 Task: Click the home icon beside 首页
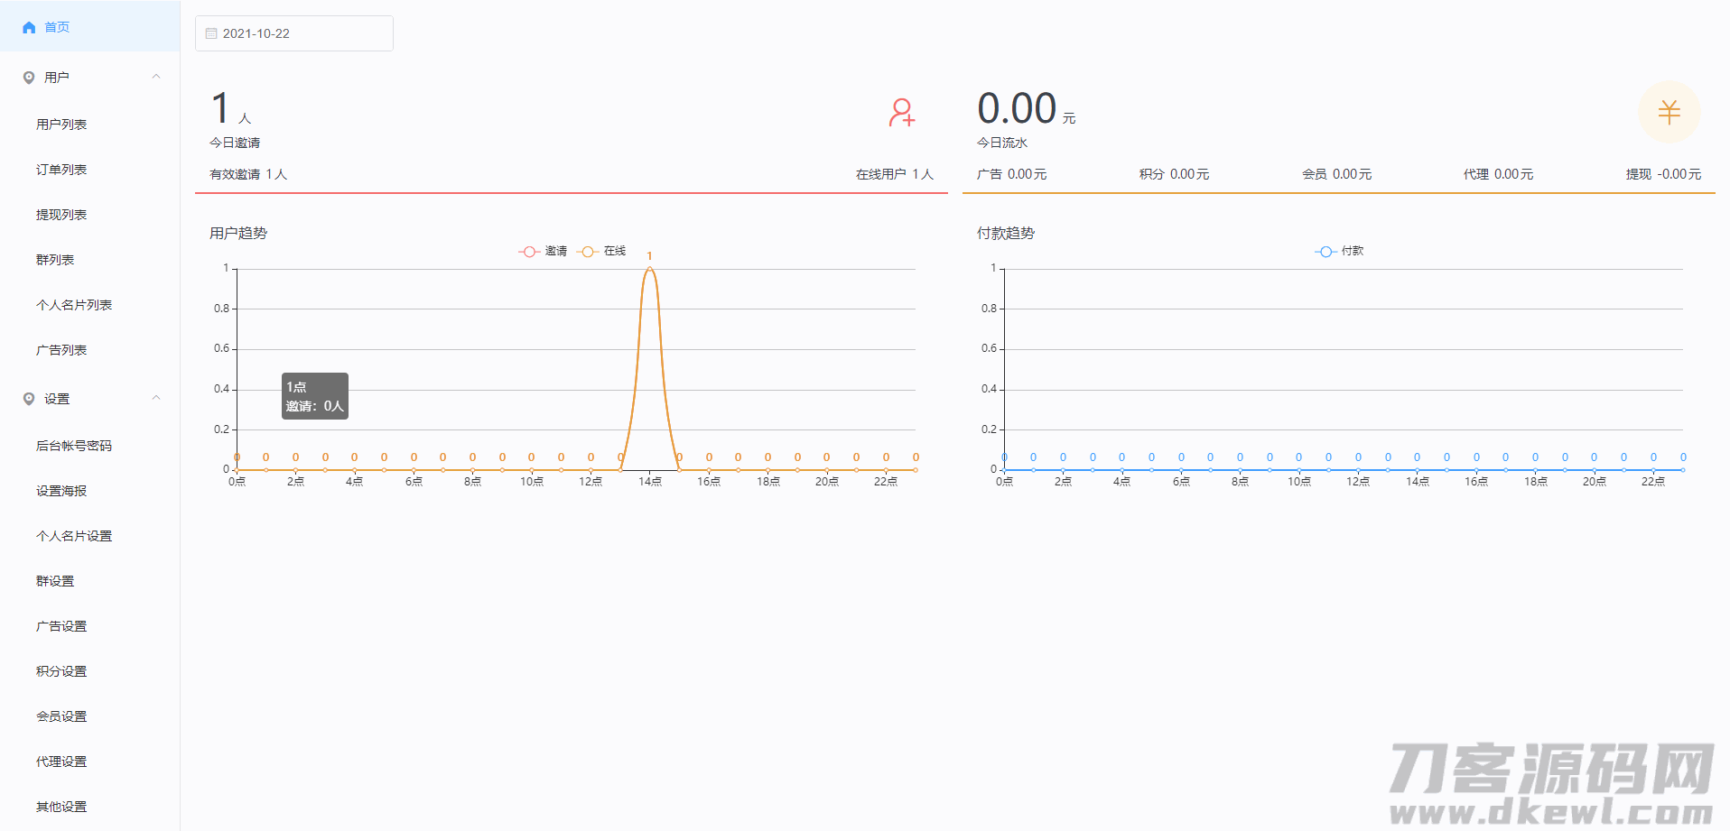point(29,28)
